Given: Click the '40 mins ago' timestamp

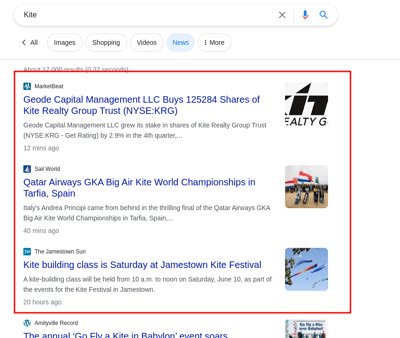Looking at the screenshot, I should coord(41,231).
